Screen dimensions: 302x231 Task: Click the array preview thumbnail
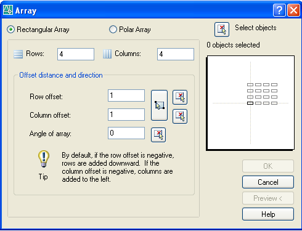(x=250, y=103)
